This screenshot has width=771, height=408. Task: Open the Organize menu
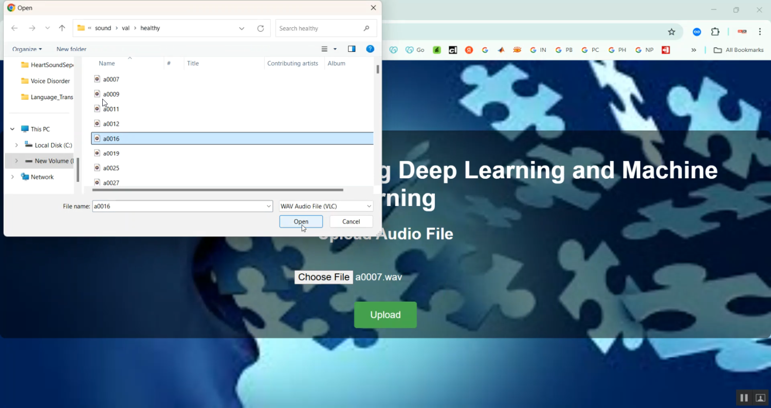point(27,49)
